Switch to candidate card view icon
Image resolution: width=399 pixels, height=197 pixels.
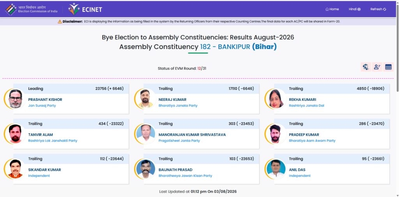click(x=377, y=67)
